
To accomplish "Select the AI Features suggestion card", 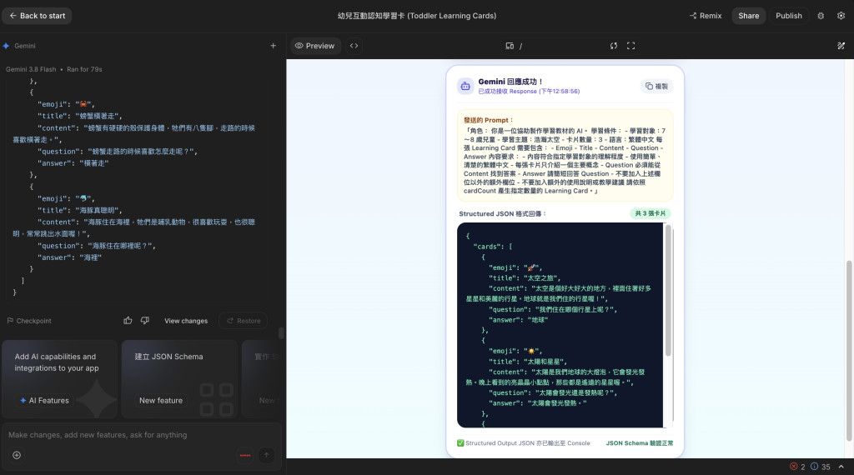I will 60,378.
